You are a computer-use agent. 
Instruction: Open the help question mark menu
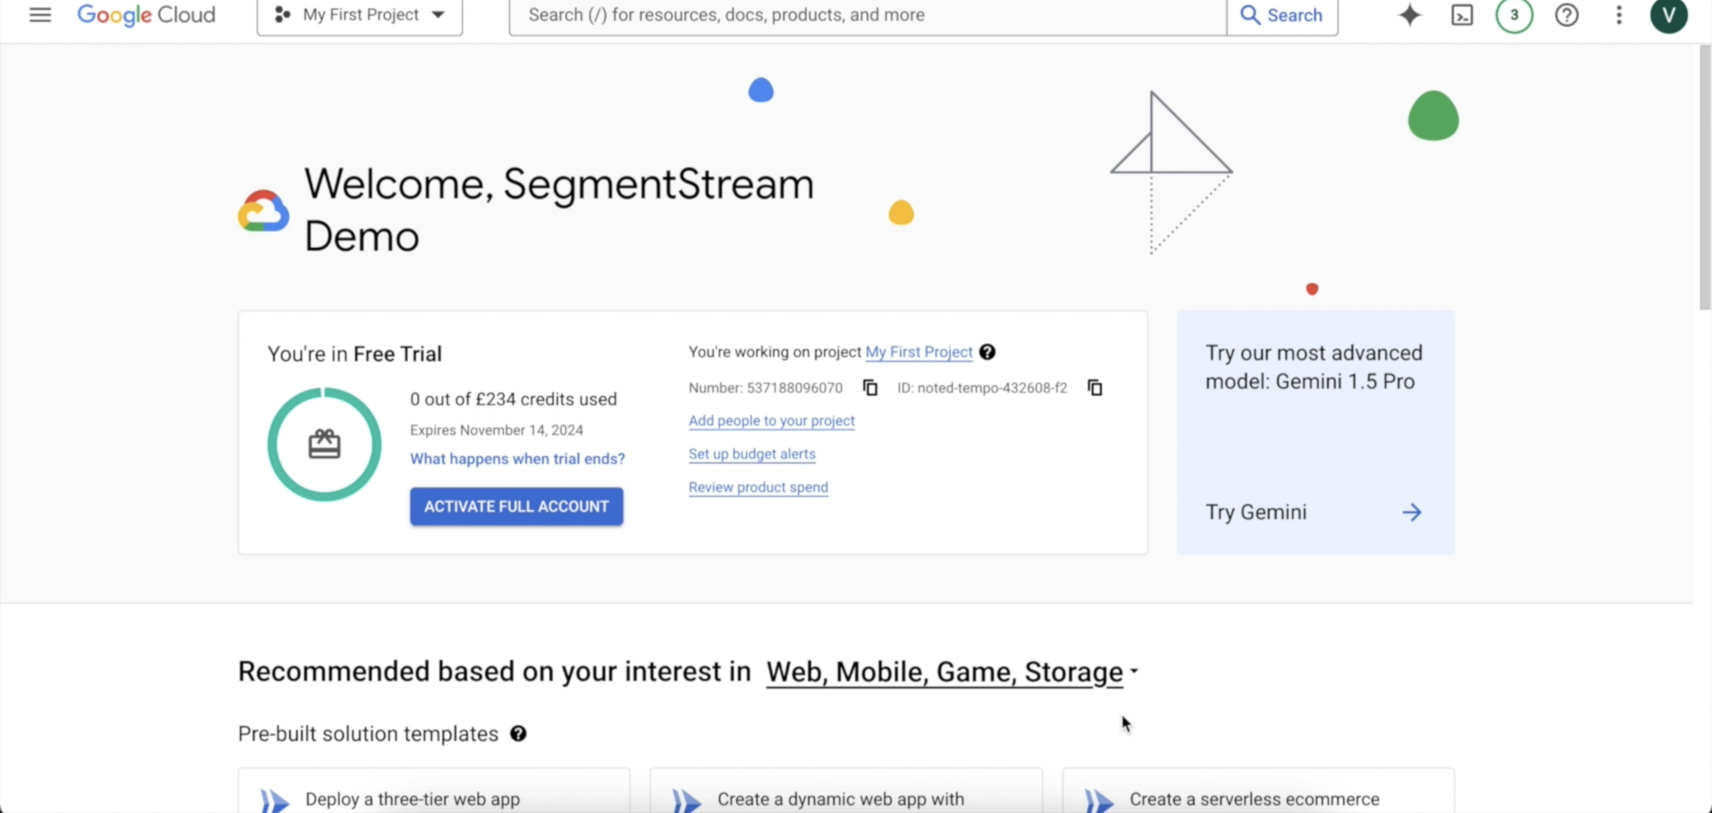coord(1566,15)
